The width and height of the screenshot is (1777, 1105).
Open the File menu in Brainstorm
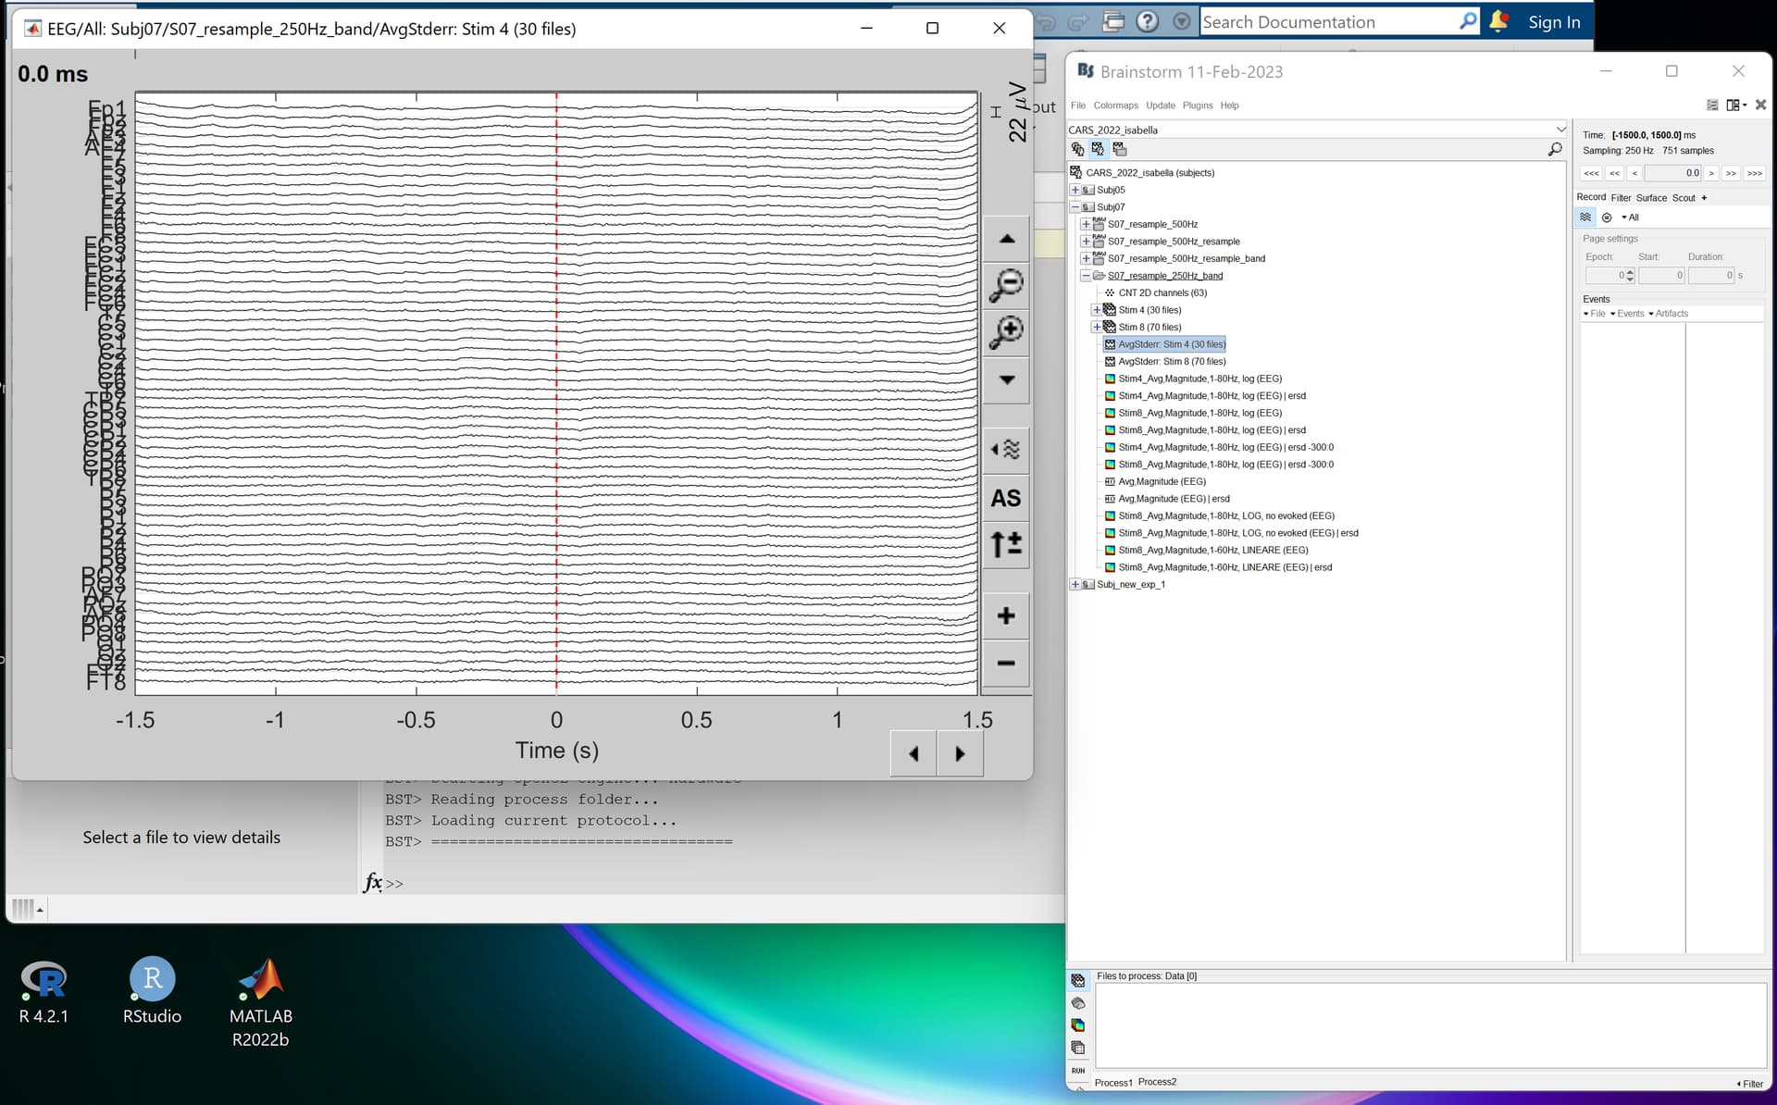pos(1078,106)
